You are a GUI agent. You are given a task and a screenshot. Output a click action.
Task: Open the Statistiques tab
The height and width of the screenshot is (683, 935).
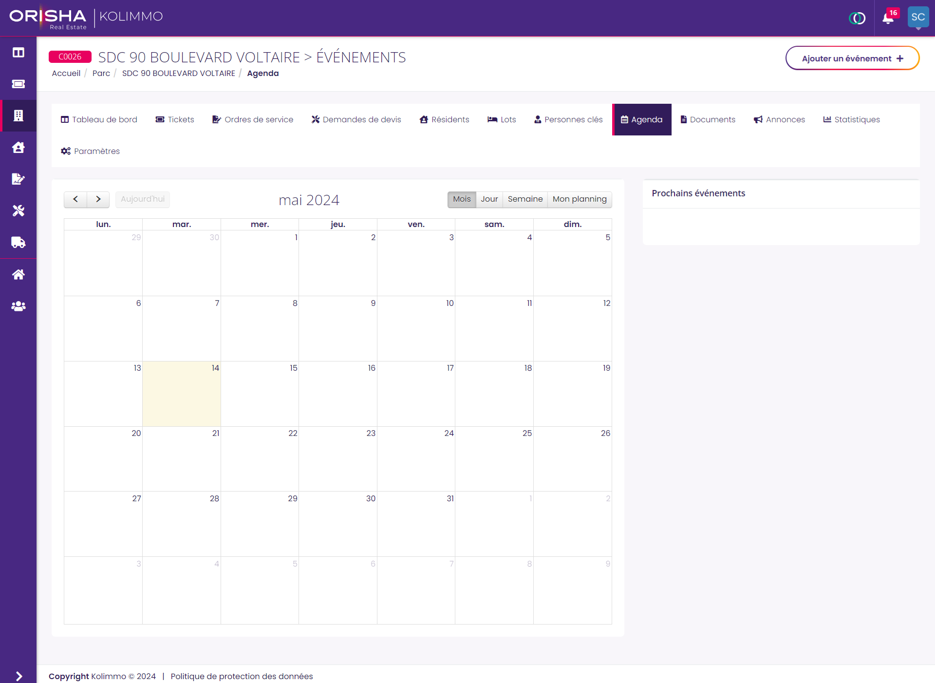pyautogui.click(x=852, y=119)
